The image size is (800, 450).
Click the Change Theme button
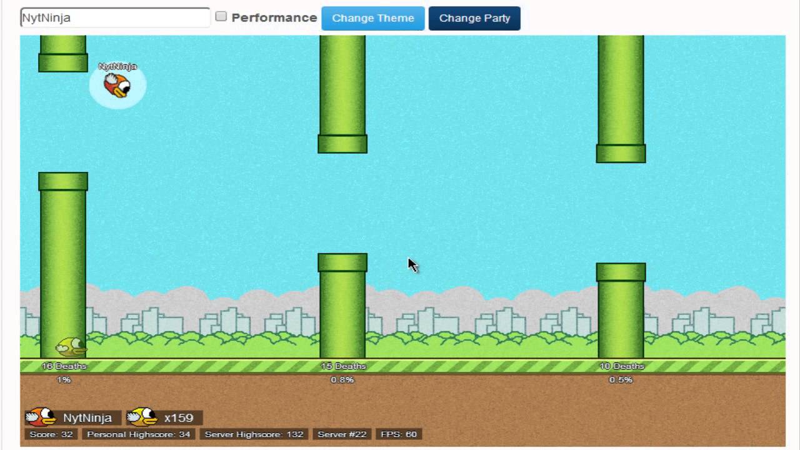coord(373,18)
